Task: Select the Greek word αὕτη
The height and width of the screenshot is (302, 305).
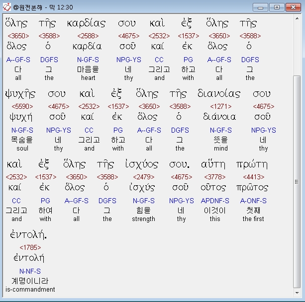Action: (213, 165)
